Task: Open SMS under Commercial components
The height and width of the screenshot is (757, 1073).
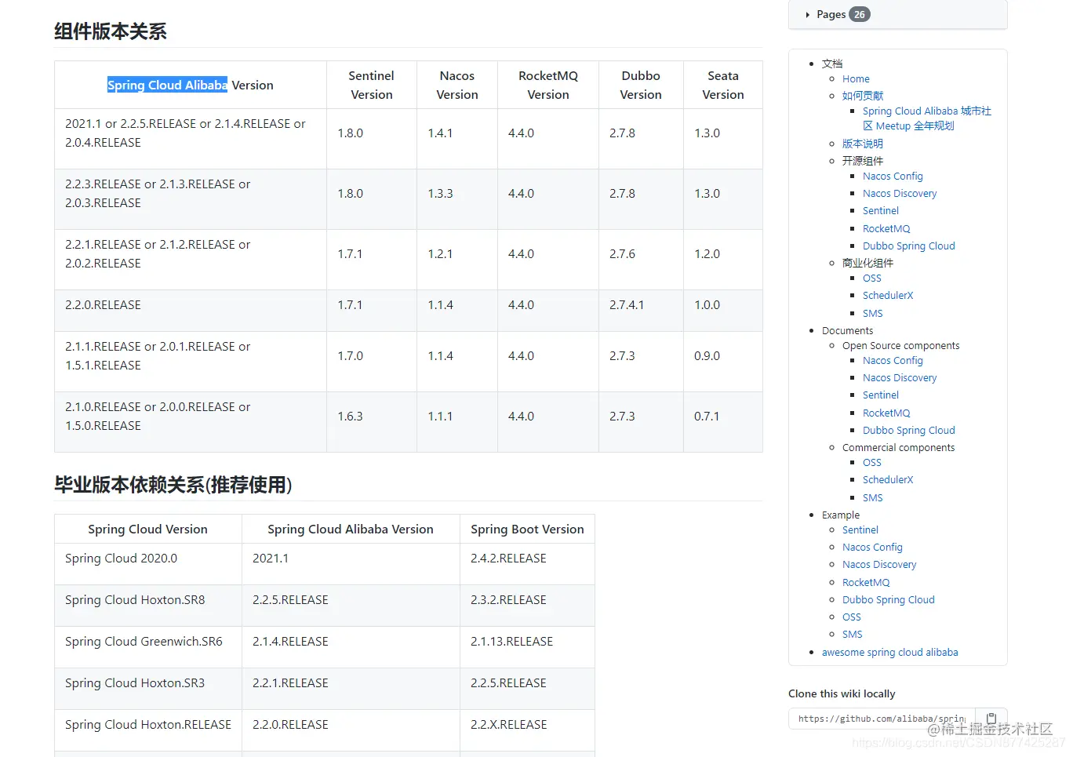Action: click(873, 498)
